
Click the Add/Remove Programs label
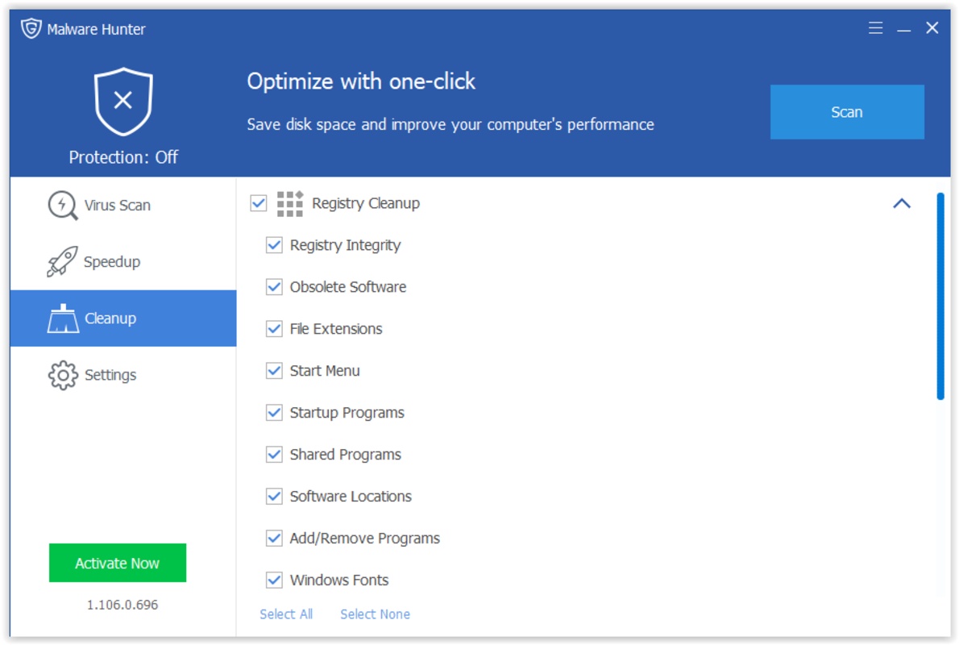click(364, 539)
